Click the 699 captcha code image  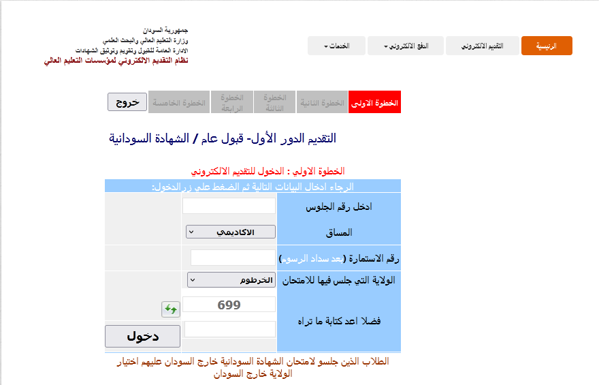[x=229, y=305]
